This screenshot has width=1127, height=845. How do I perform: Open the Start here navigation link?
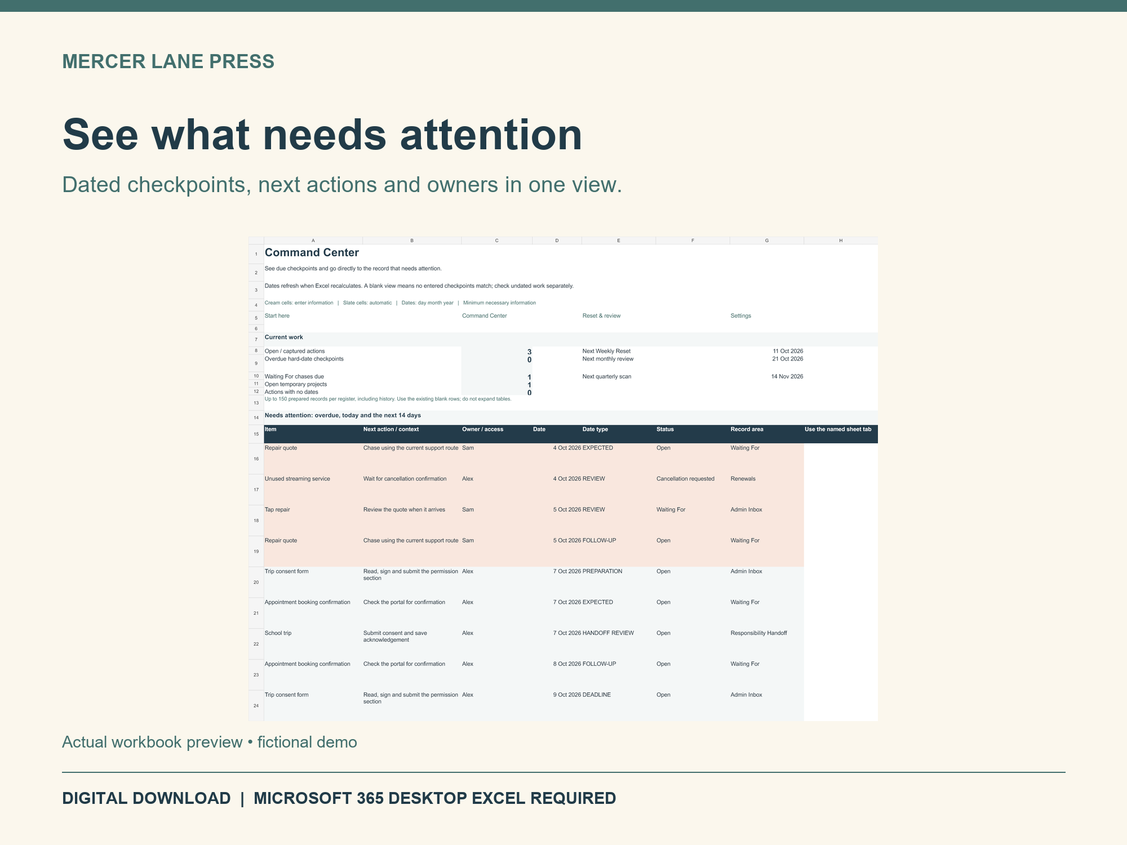277,316
